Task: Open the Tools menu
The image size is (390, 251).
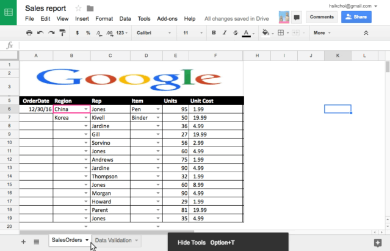Action: point(144,19)
